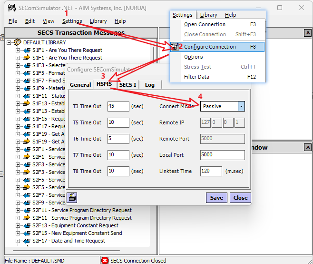Image resolution: width=313 pixels, height=264 pixels.
Task: Open the Edit menu
Action: (x=30, y=21)
